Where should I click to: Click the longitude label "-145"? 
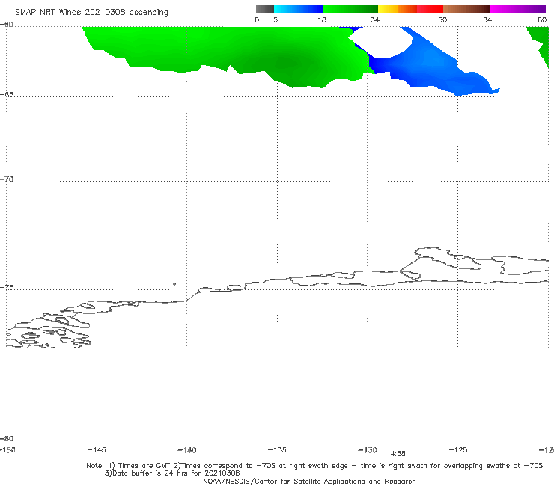click(x=97, y=449)
